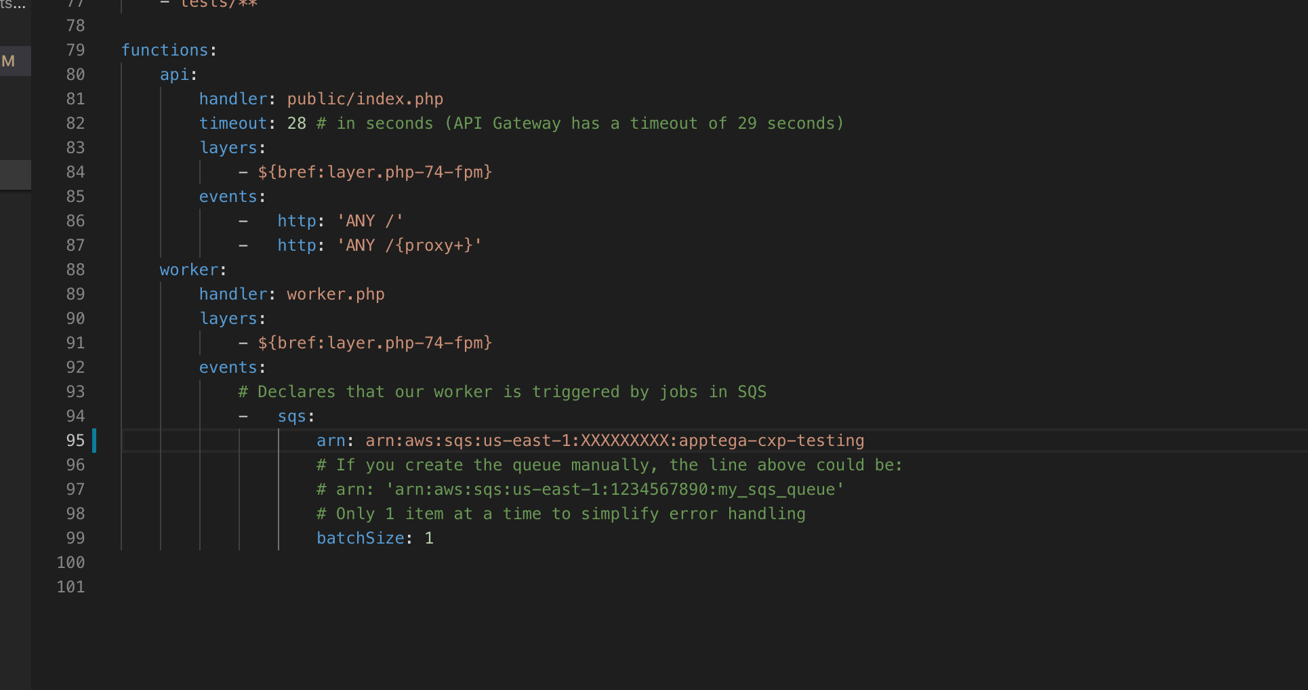Click the handler value 'public/index.php'
This screenshot has width=1308, height=690.
(365, 98)
